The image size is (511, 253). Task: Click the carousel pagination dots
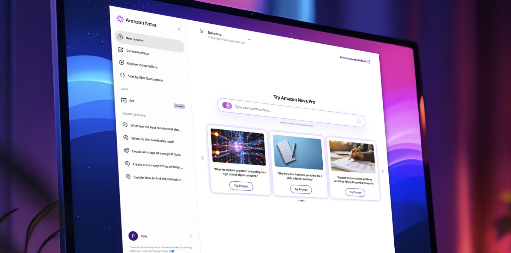tap(302, 201)
